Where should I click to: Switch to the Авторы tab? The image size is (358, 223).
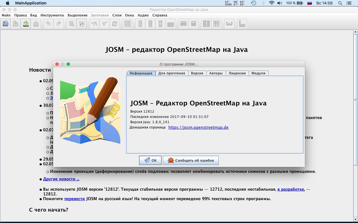coord(216,73)
